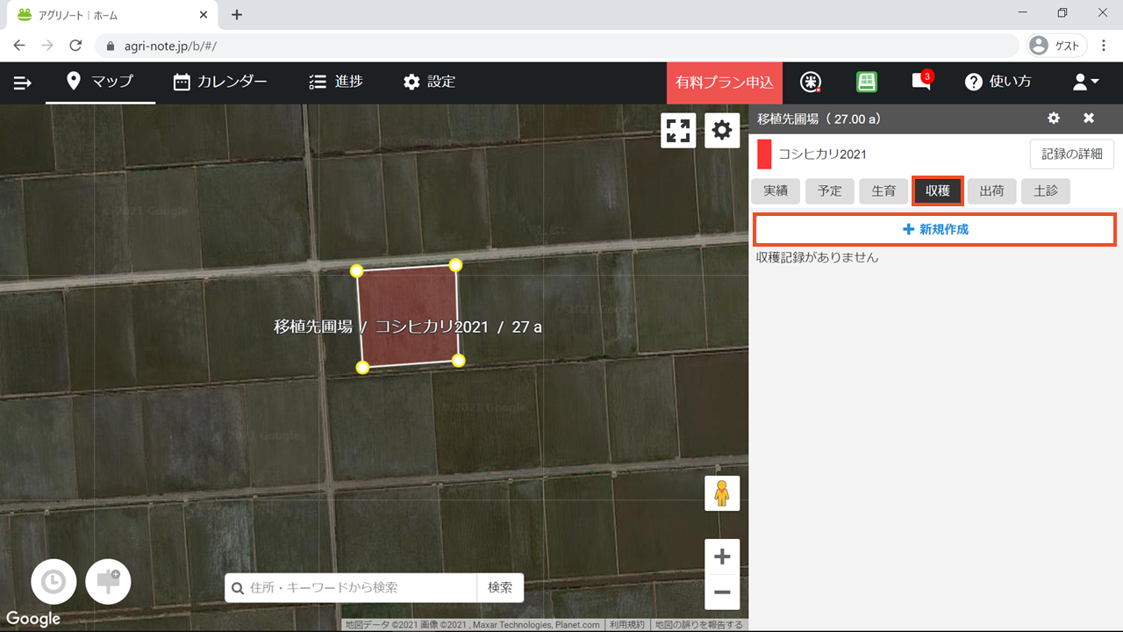Image resolution: width=1123 pixels, height=632 pixels.
Task: Zoom in the map with plus button
Action: [722, 557]
